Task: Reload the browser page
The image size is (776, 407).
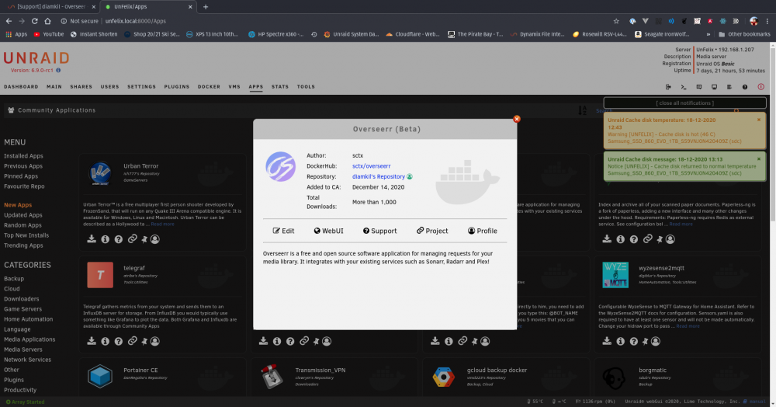Action: (x=35, y=21)
